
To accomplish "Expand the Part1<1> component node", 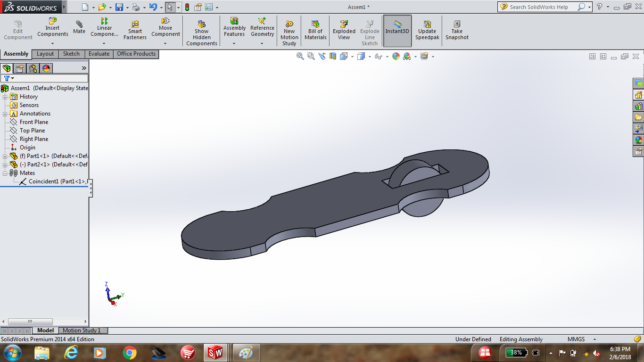I will (x=5, y=156).
